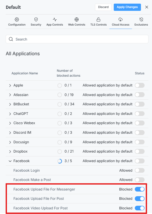This screenshot has width=152, height=214.
Task: Unblock Facebook Video Upload For Post
Action: (140, 208)
